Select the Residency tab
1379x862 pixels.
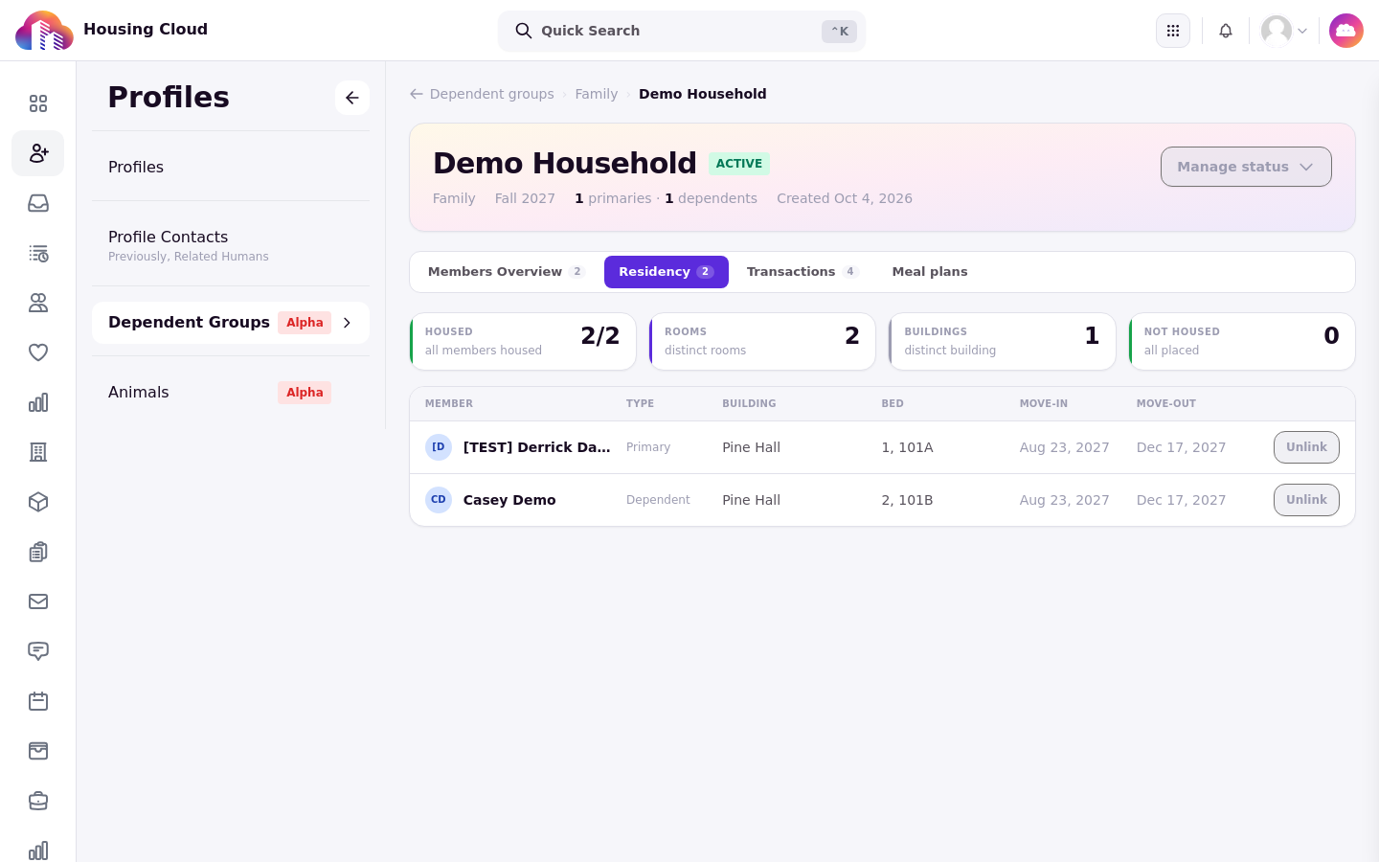click(667, 272)
